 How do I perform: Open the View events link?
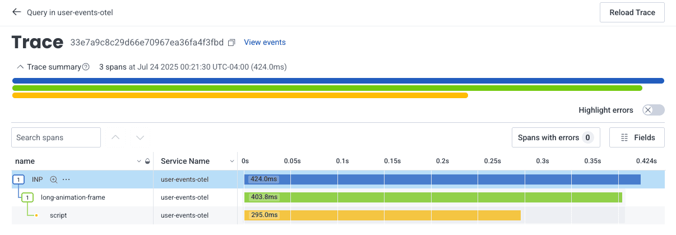pyautogui.click(x=265, y=43)
